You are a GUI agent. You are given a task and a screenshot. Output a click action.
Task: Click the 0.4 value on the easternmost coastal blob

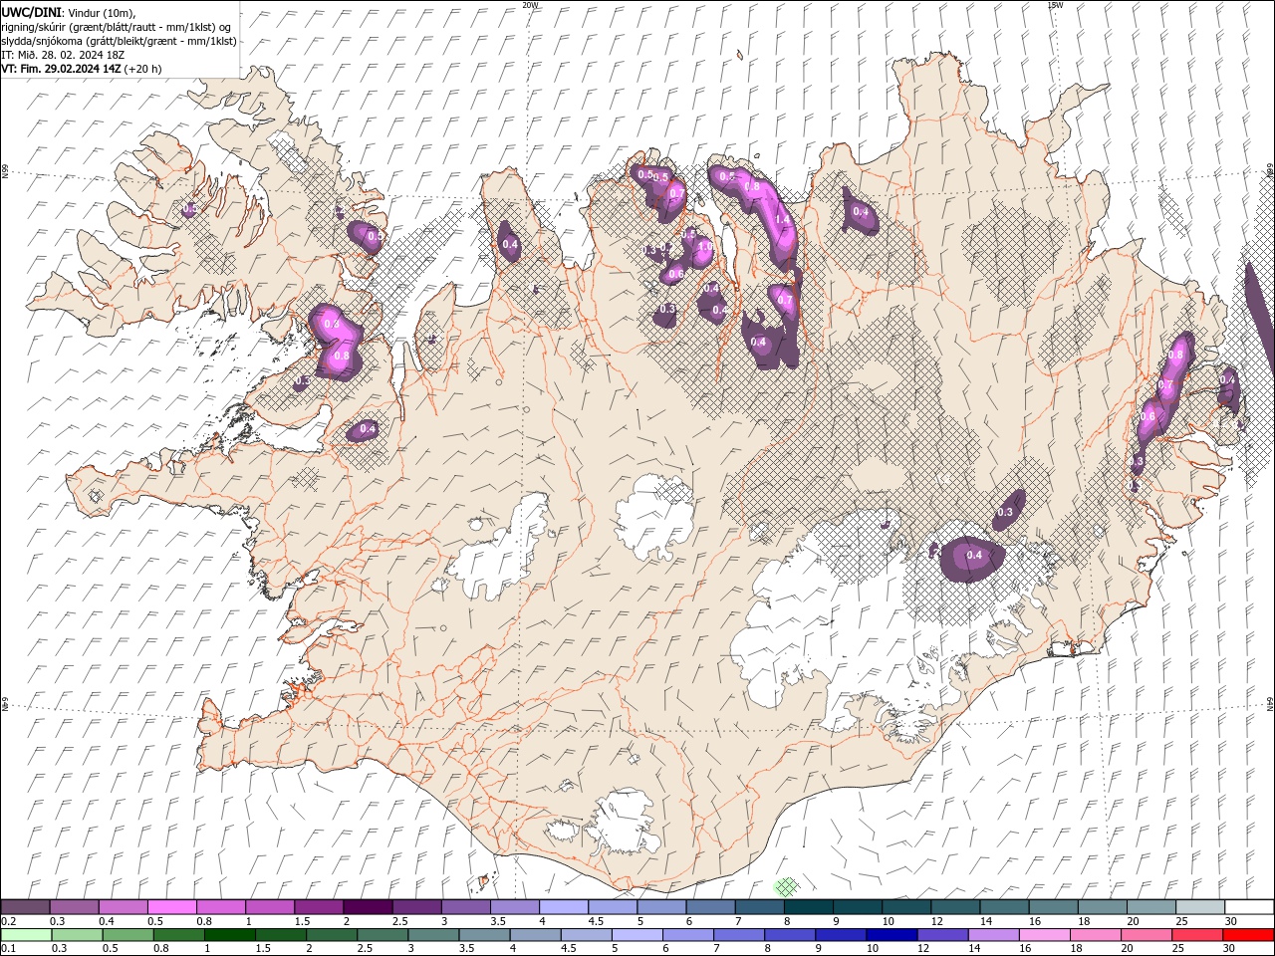(x=1227, y=379)
